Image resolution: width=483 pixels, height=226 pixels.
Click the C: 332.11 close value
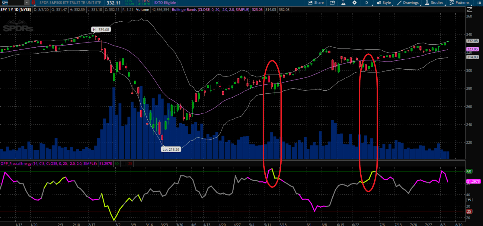[113, 10]
